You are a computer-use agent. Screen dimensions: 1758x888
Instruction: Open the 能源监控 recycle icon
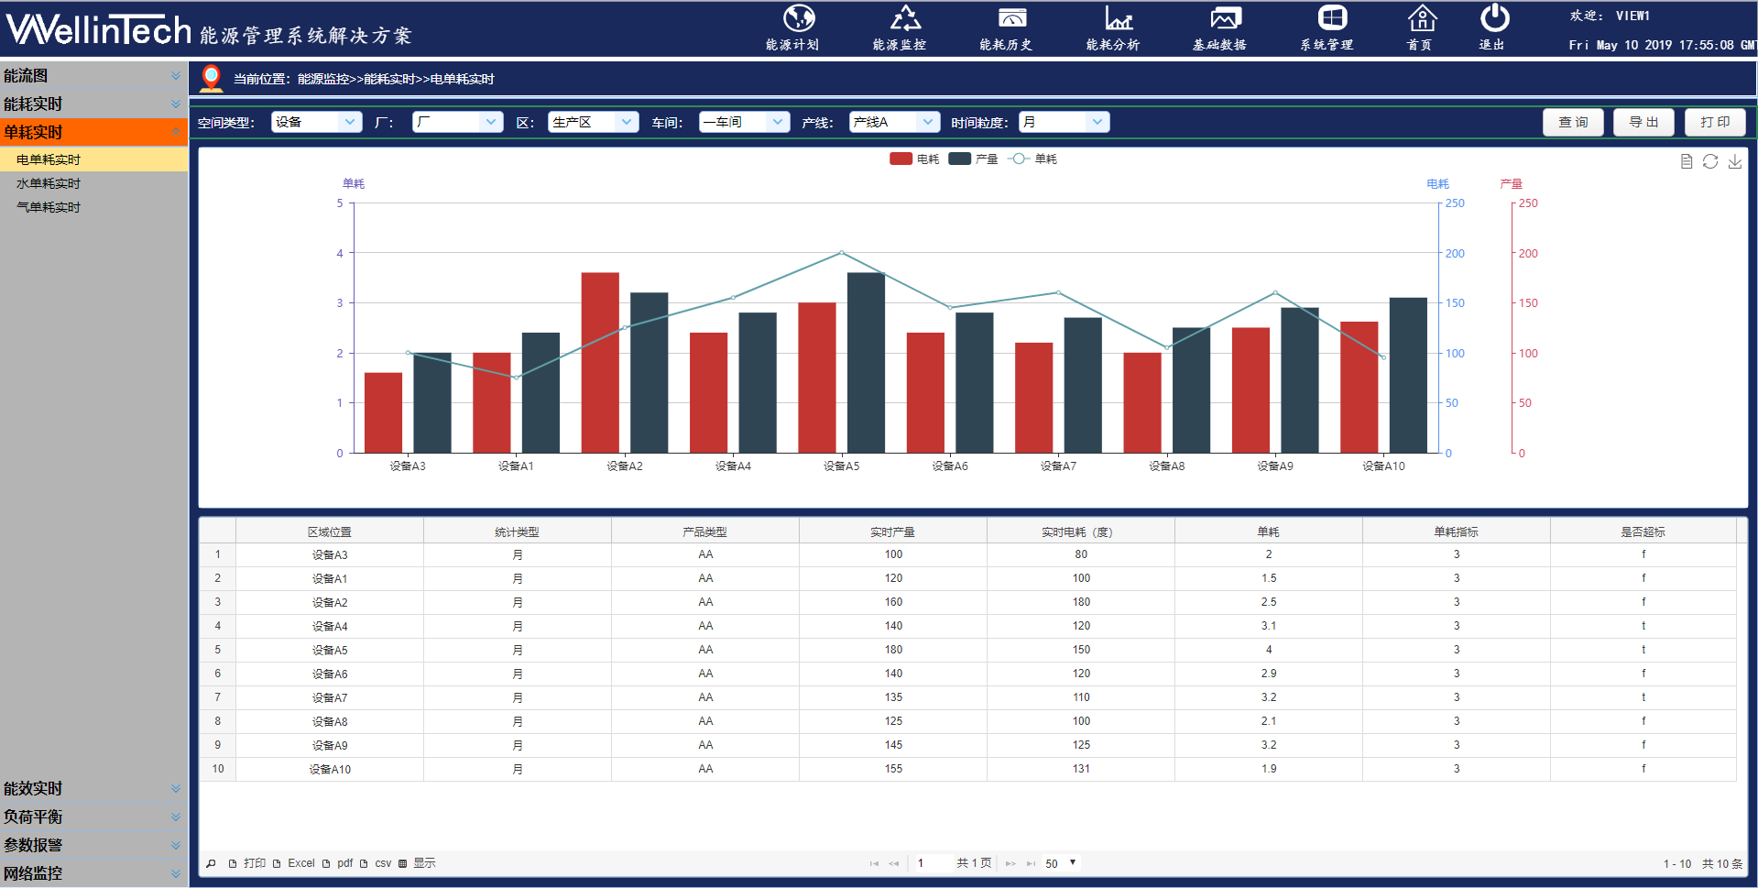(x=905, y=18)
